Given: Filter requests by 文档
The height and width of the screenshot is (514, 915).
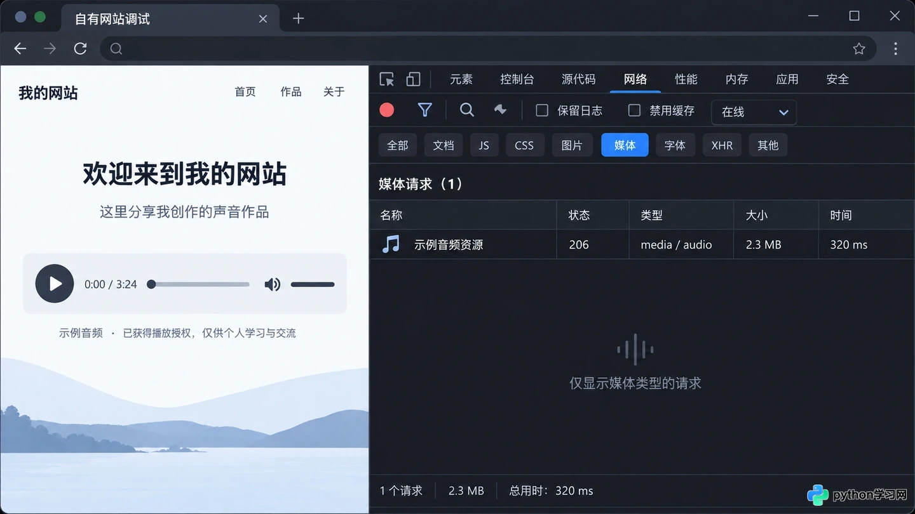Looking at the screenshot, I should pos(444,145).
